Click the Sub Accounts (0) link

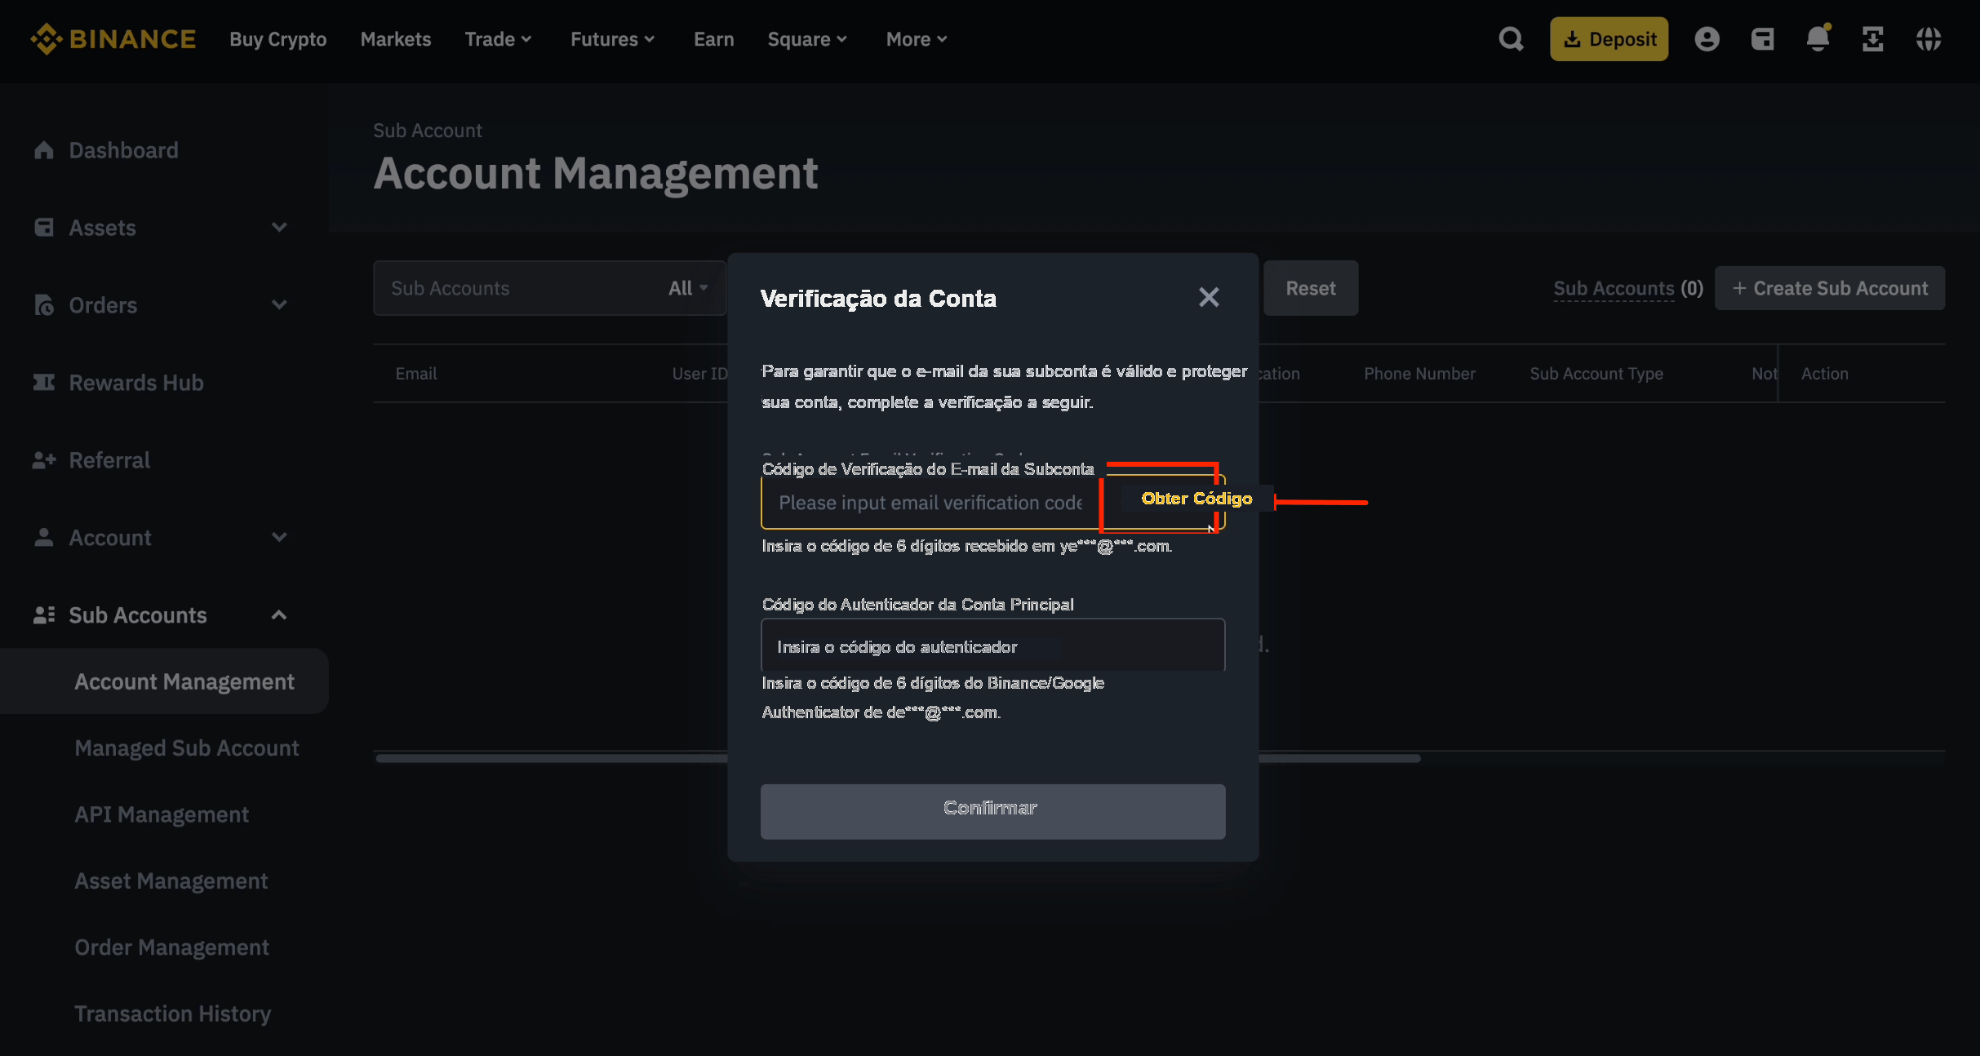[x=1628, y=288]
